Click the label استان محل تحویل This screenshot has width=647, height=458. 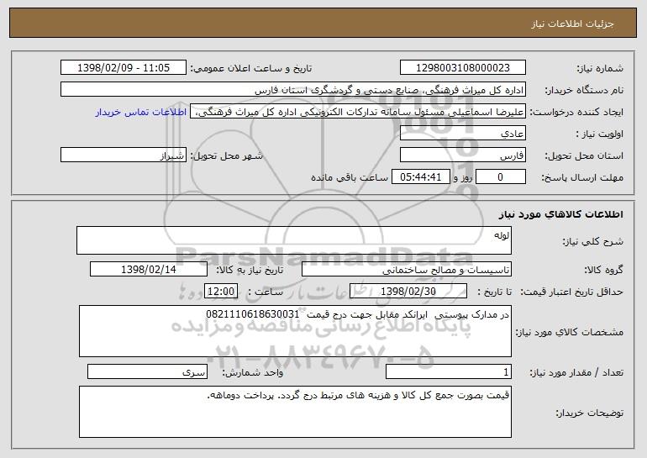[x=584, y=156]
